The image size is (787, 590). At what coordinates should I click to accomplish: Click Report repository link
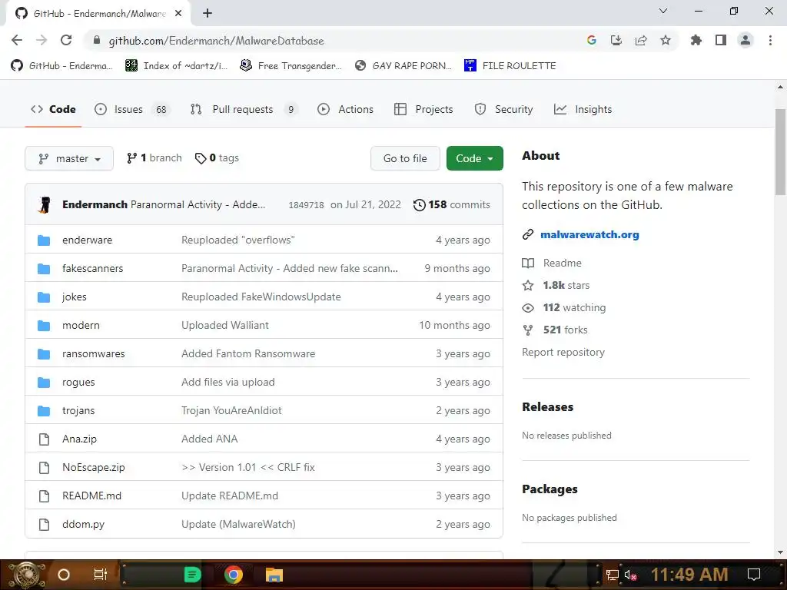[x=563, y=352]
